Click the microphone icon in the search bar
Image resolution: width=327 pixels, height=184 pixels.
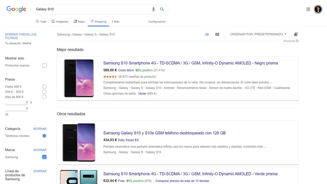click(x=153, y=9)
